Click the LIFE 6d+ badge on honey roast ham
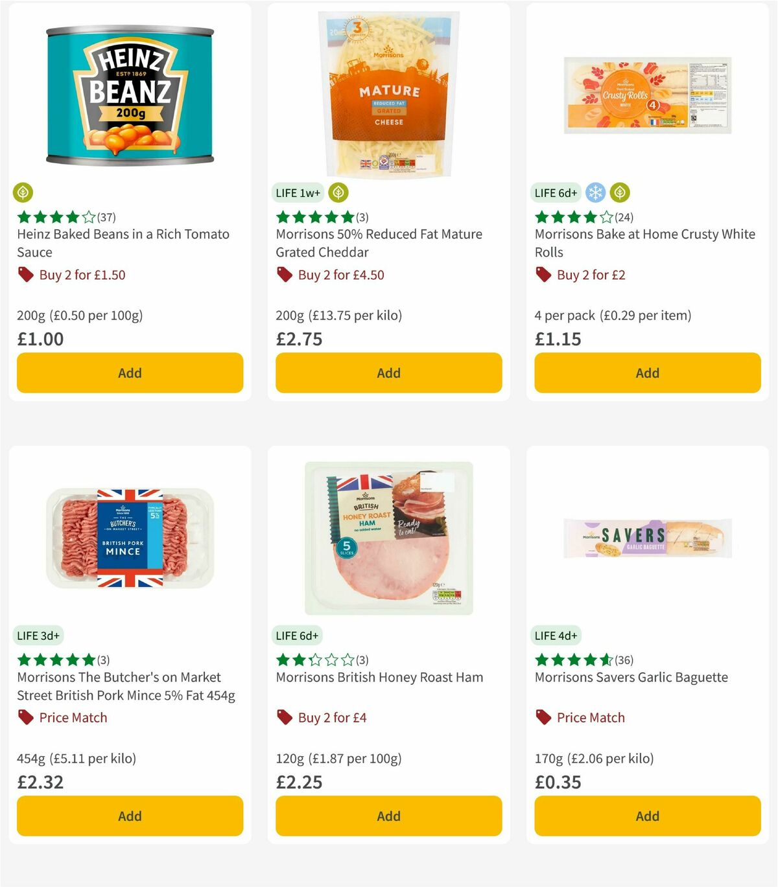Image resolution: width=778 pixels, height=887 pixels. (x=297, y=636)
